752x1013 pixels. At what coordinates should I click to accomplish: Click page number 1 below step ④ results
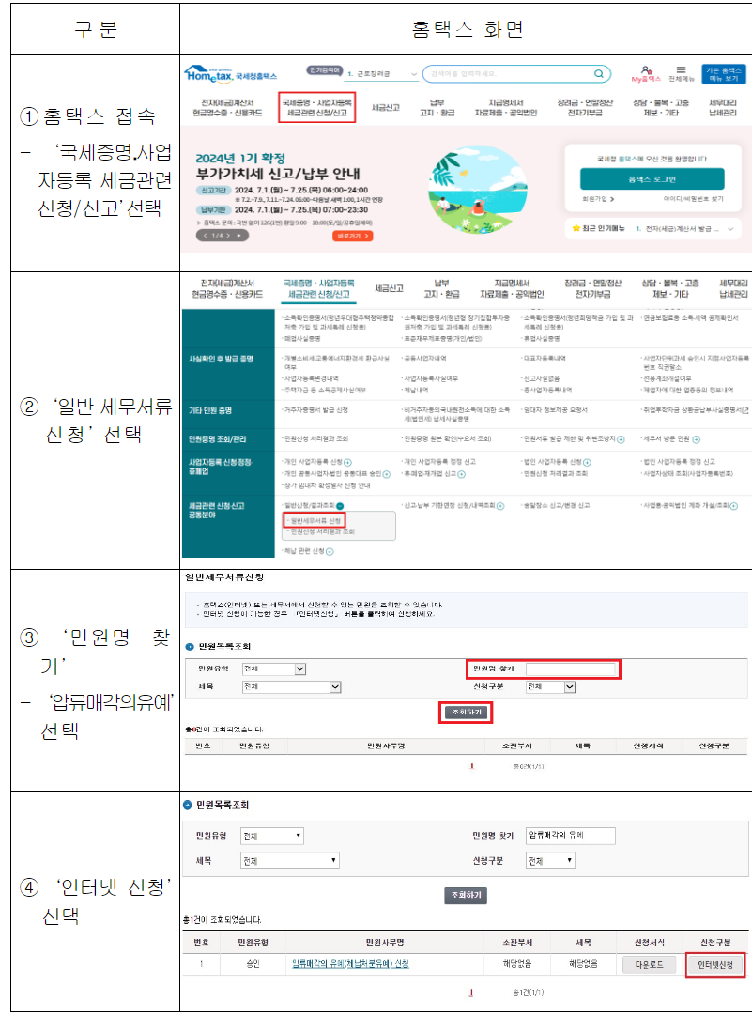point(471,992)
